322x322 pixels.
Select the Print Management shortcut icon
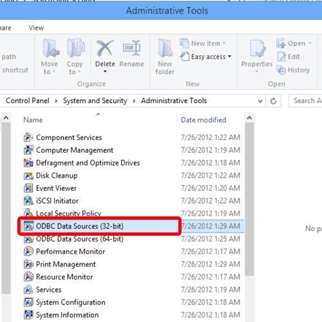28,264
